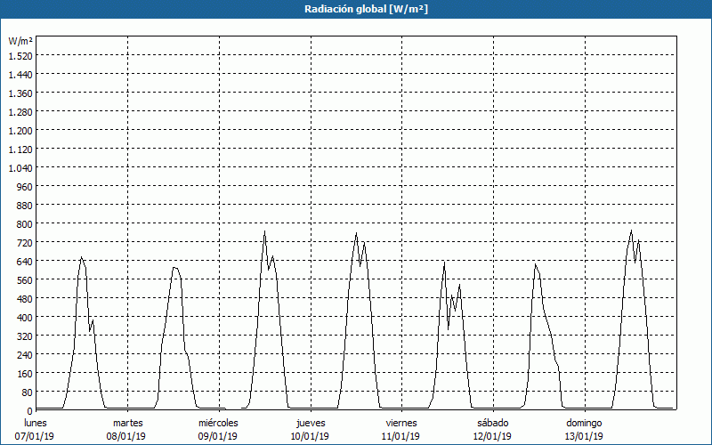Screen dimensions: 712x445
Task: Click Monday's radiation peak on the curve
Action: (x=81, y=258)
